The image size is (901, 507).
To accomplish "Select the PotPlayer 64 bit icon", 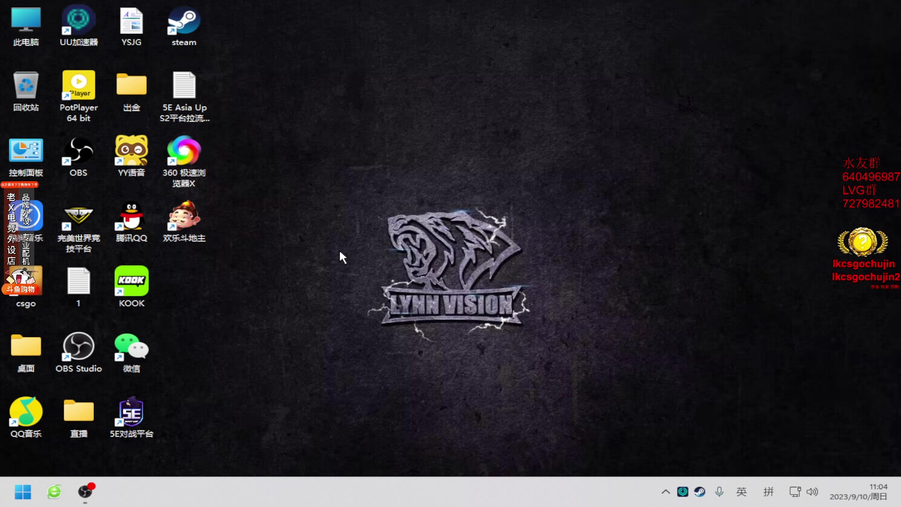I will point(78,97).
